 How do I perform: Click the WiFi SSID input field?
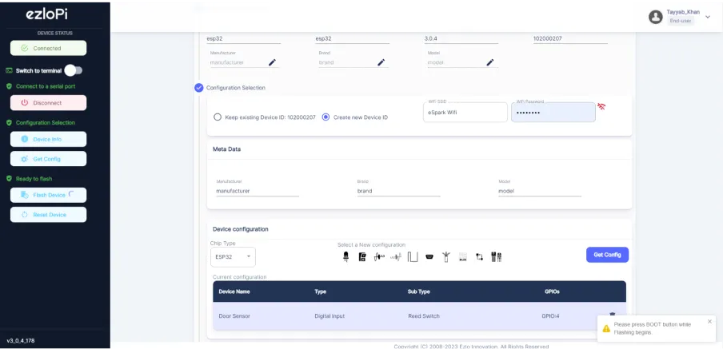tap(465, 113)
